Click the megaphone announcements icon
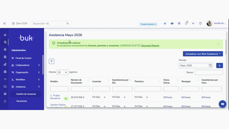This screenshot has width=229, height=129. [x=193, y=24]
